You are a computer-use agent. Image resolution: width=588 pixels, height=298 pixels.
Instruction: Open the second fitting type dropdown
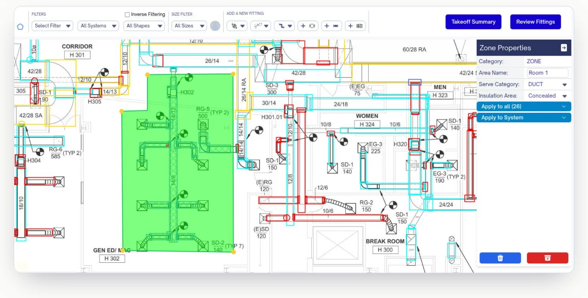pyautogui.click(x=261, y=26)
